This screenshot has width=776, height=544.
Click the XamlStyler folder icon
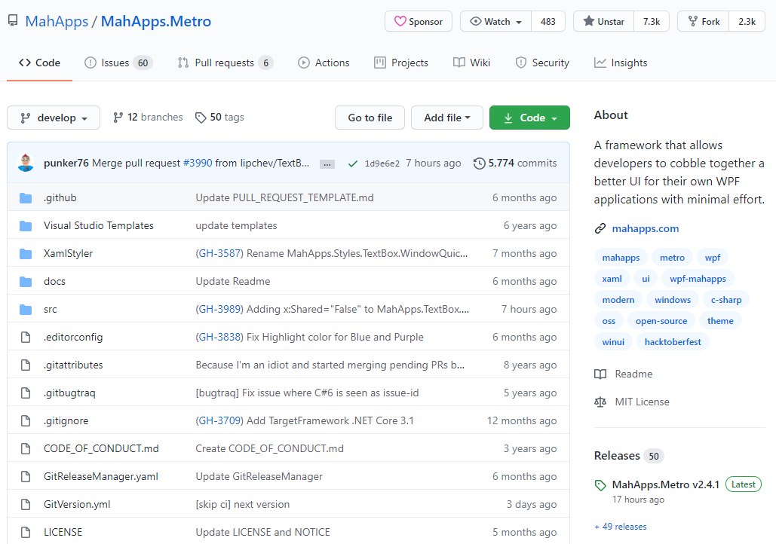26,254
